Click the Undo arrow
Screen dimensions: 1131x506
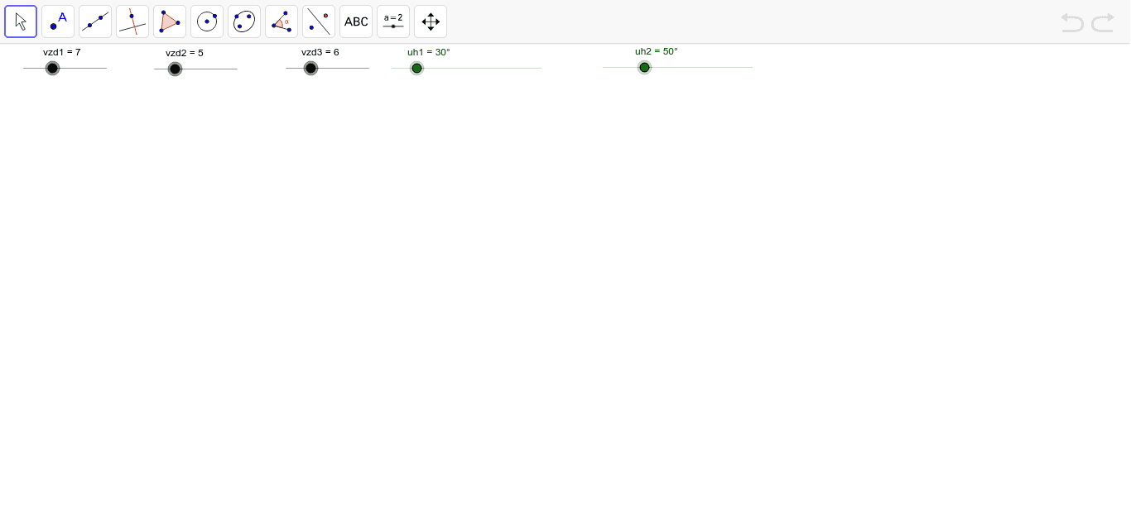1072,22
